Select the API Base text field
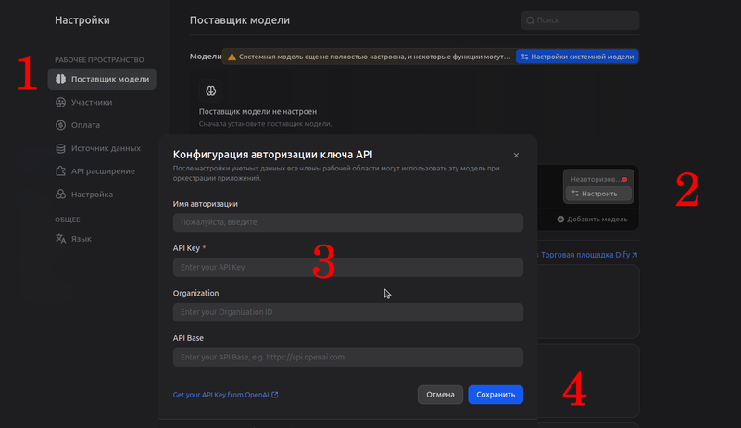741x428 pixels. [x=347, y=357]
